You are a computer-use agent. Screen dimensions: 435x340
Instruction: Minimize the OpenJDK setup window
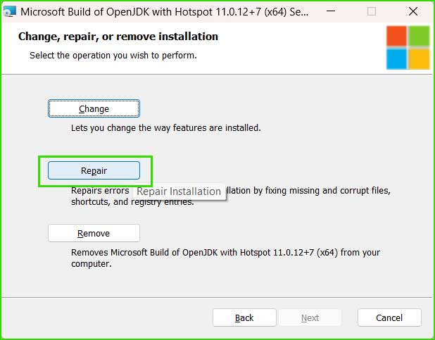tap(331, 12)
